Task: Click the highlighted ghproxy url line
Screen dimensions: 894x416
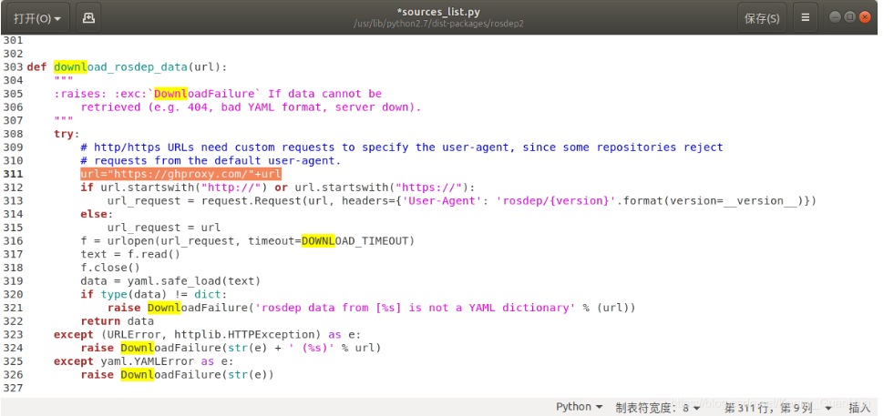Action: click(180, 174)
